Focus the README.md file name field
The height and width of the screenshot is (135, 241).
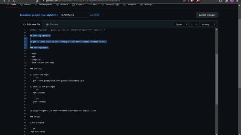pos(75,15)
